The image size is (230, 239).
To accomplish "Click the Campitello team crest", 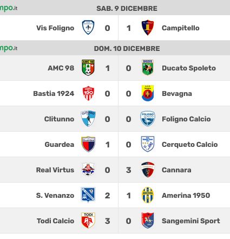I will [x=148, y=28].
